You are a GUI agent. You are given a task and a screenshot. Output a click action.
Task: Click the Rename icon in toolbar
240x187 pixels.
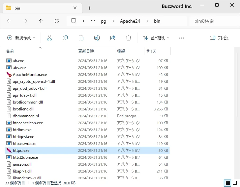pyautogui.click(x=97, y=38)
